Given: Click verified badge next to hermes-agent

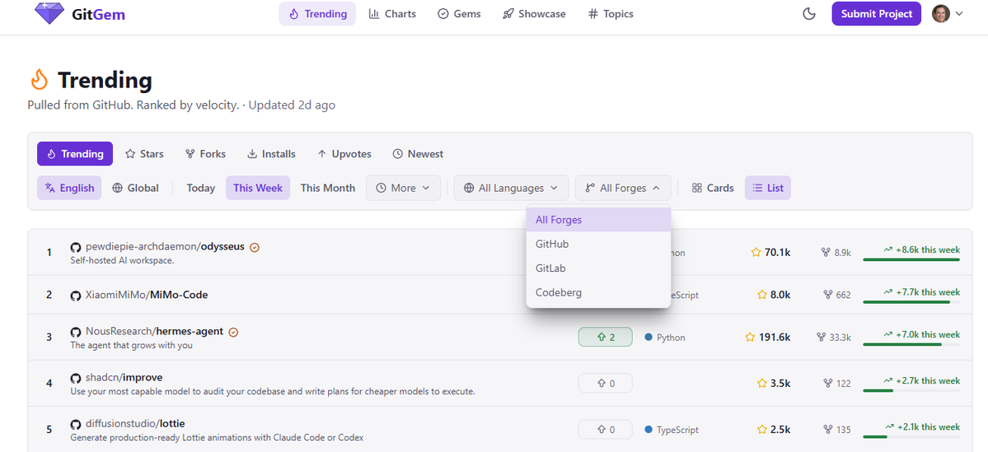Looking at the screenshot, I should tap(233, 332).
